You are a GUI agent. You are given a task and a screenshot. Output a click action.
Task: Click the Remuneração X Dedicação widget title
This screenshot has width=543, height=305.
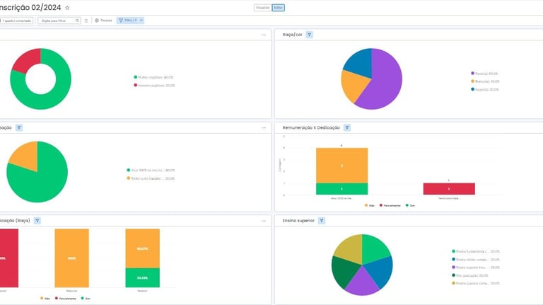coord(311,127)
